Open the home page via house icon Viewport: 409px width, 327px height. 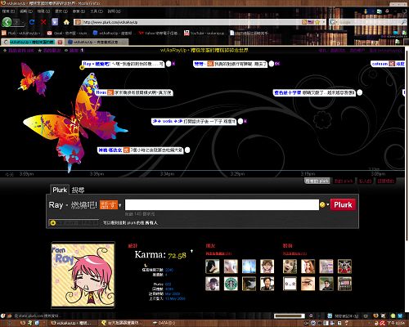66,22
